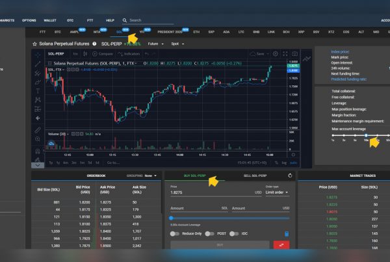Click the grey BUY button
Viewport: 390px width, 262px height.
tap(220, 245)
